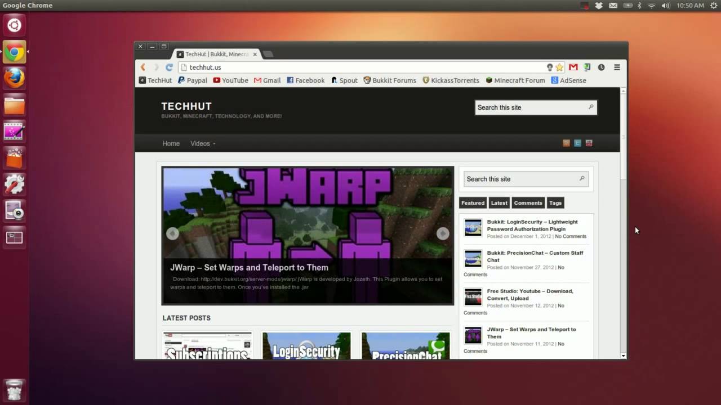Open the LoginSecurity latest post thumbnail
This screenshot has width=721, height=405.
[306, 346]
